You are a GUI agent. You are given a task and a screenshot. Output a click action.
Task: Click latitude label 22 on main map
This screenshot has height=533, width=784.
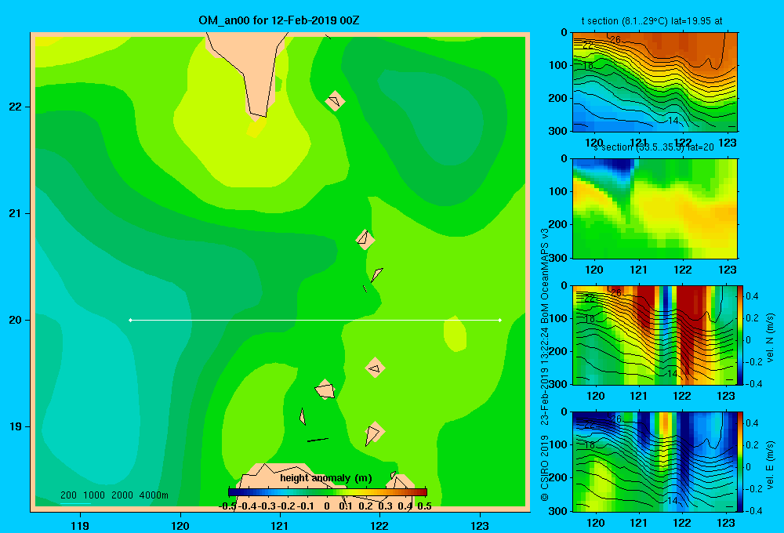[x=16, y=107]
